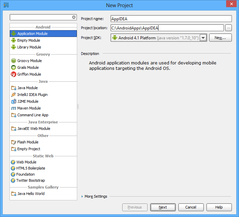
Task: Click the Android icon beside Empty Module
Action: [14, 40]
